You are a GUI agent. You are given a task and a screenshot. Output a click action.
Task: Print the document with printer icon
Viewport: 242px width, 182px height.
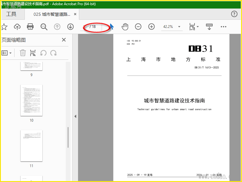point(30,27)
